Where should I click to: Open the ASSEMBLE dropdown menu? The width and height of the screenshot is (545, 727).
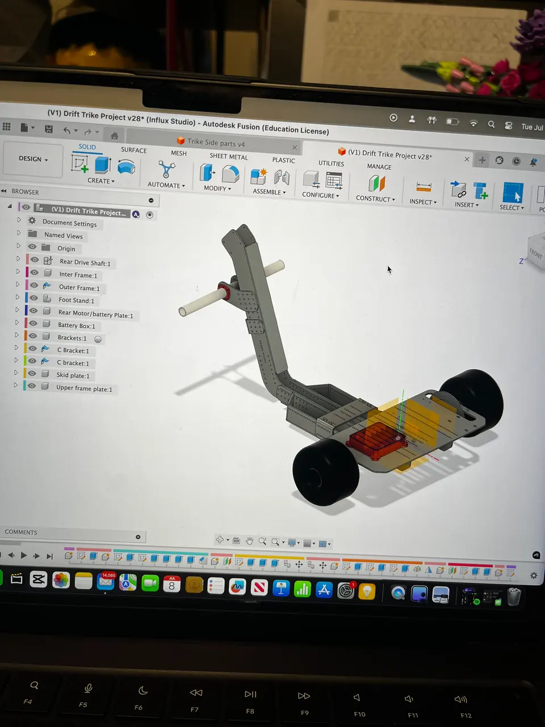pyautogui.click(x=269, y=192)
